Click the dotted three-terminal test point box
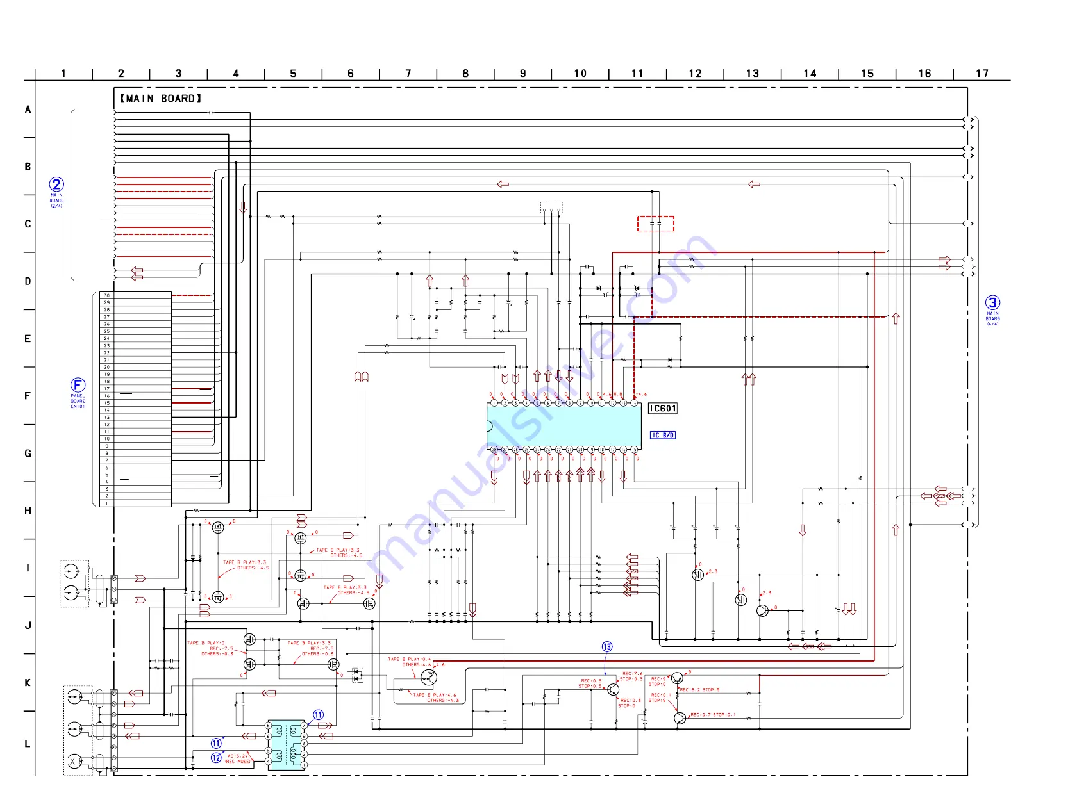Screen dimensions: 1077x809 [551, 208]
